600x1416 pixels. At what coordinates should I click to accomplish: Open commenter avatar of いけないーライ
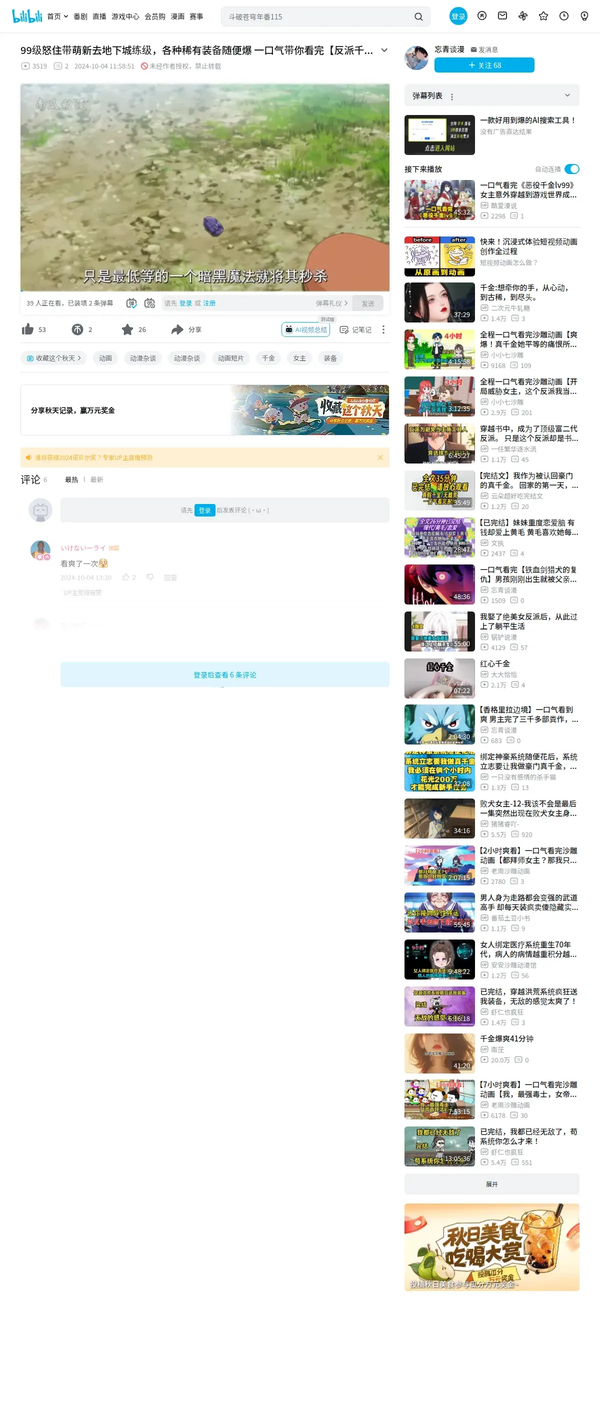[40, 549]
